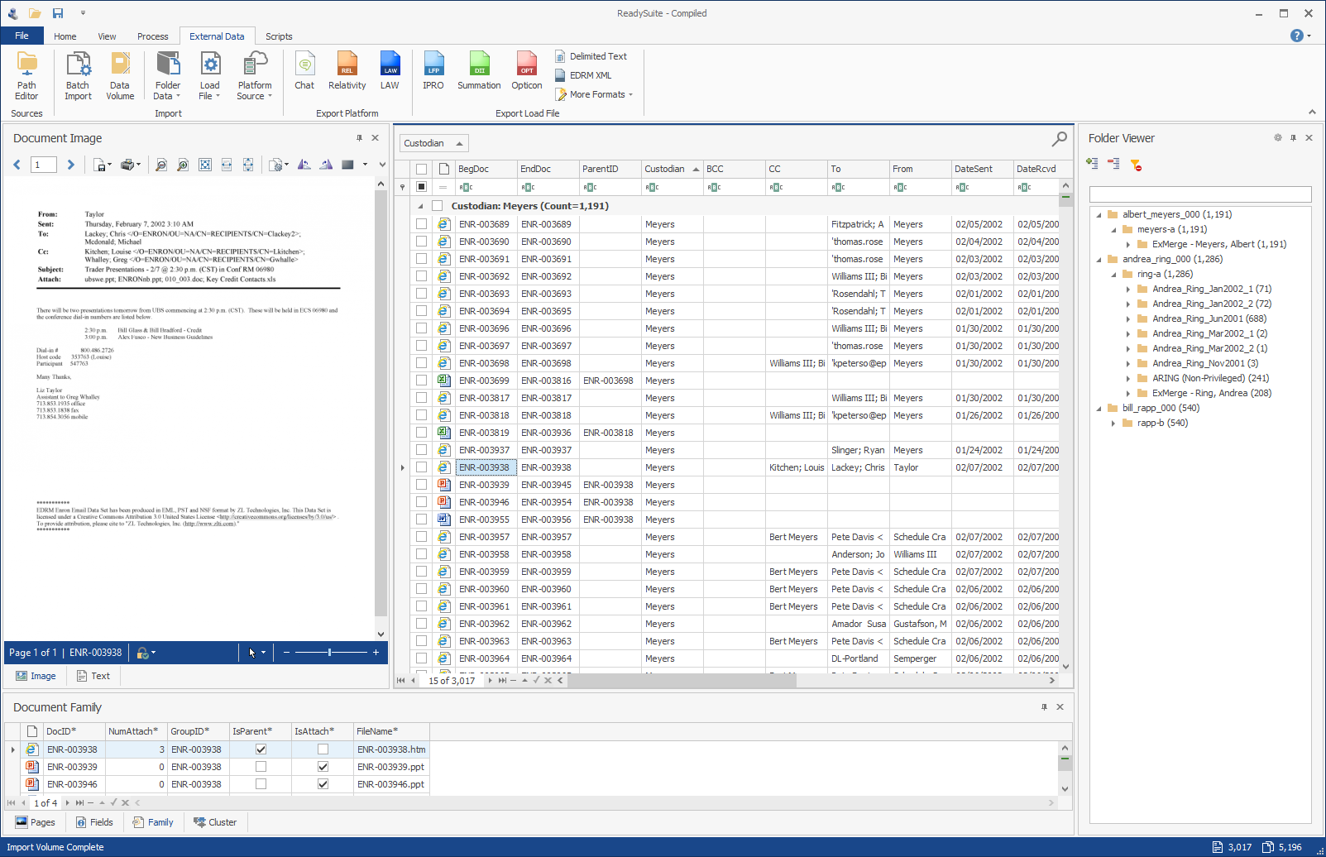Rotate document image right
1326x857 pixels.
click(326, 165)
